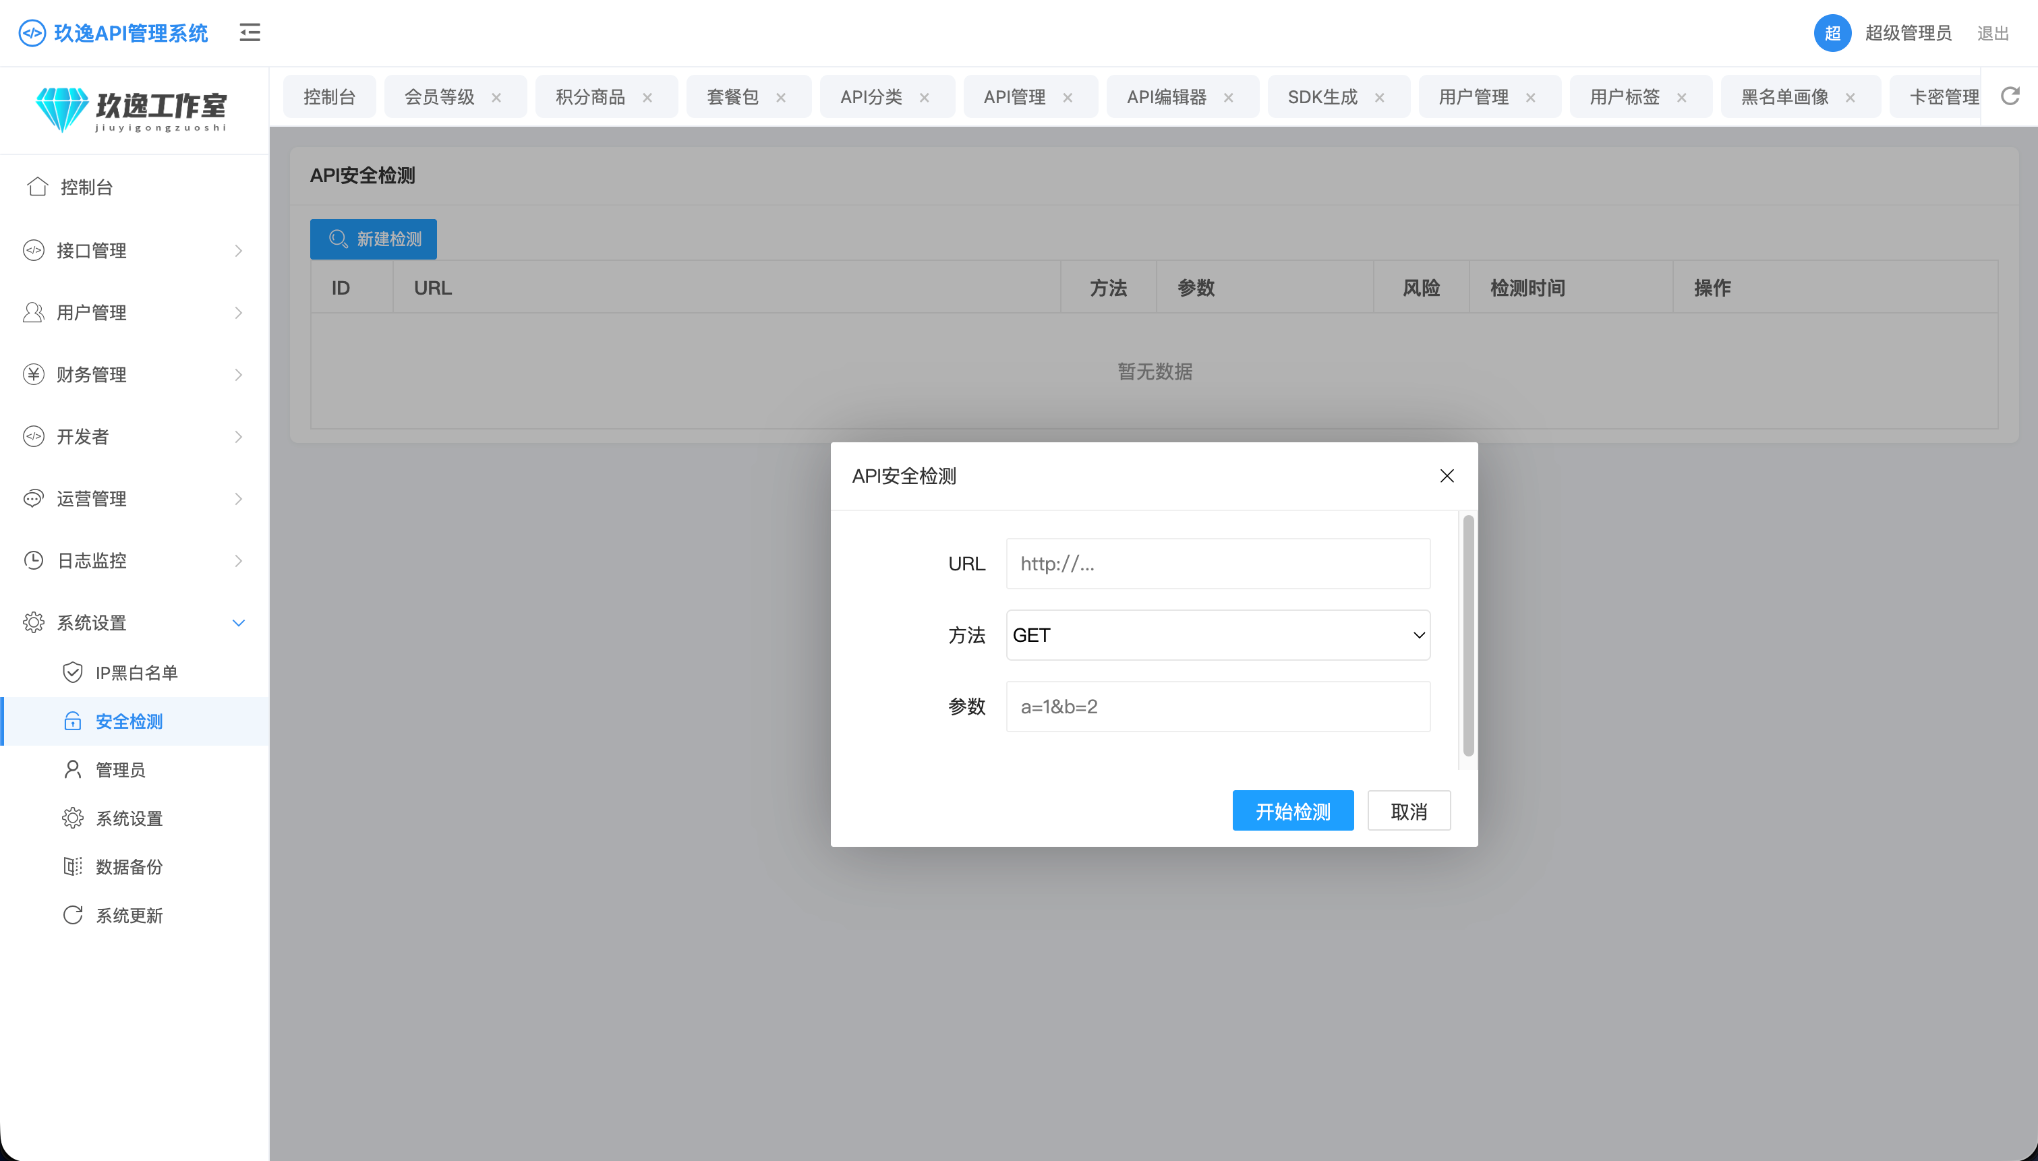Collapse the 系统设置 menu chevron
This screenshot has height=1161, width=2038.
[239, 623]
